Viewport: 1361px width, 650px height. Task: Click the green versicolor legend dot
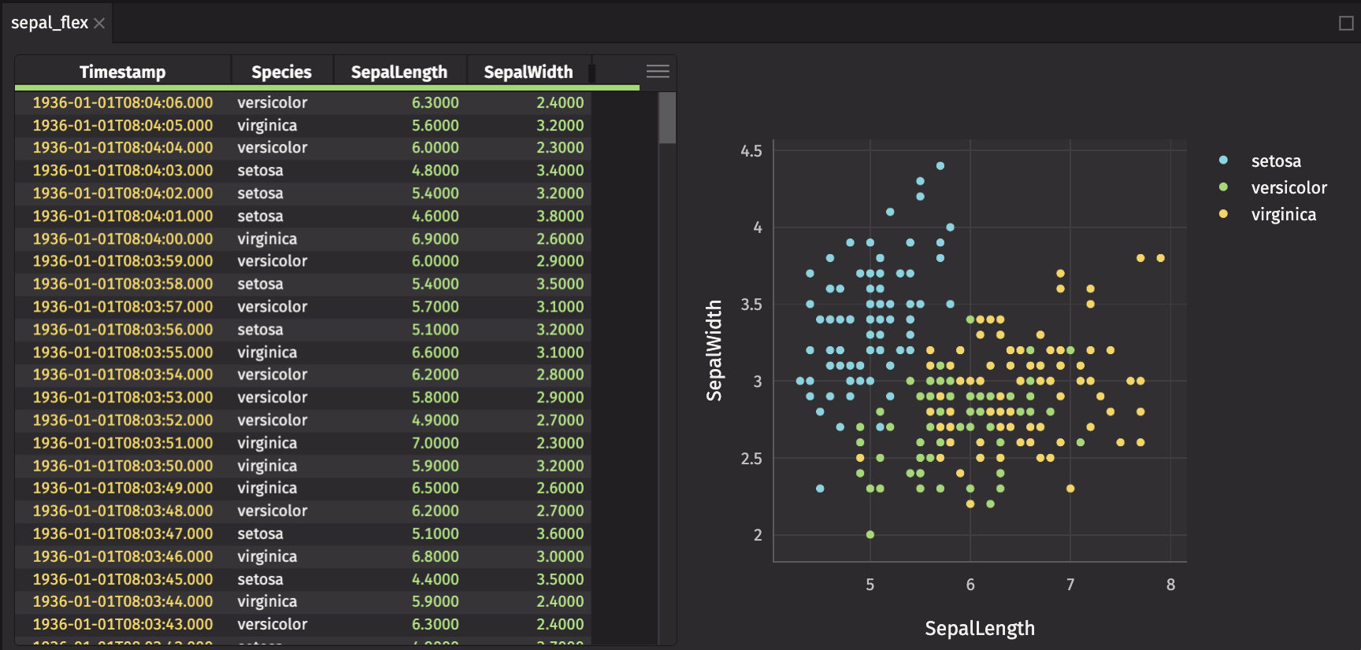point(1223,187)
